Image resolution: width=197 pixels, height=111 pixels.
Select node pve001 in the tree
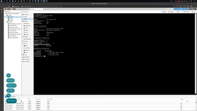[11, 17]
